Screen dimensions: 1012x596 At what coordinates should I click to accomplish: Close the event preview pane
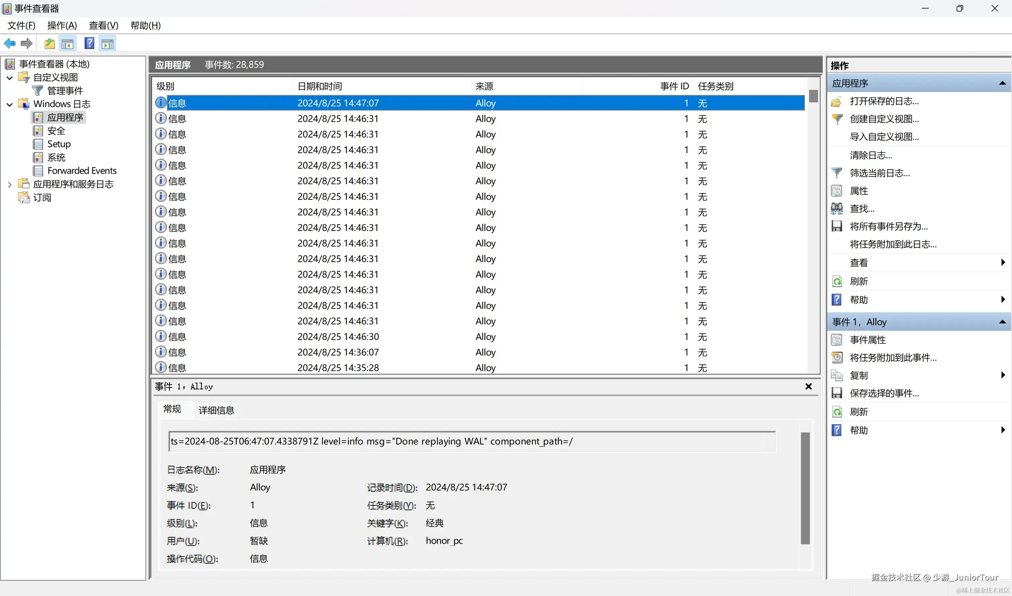click(x=808, y=386)
